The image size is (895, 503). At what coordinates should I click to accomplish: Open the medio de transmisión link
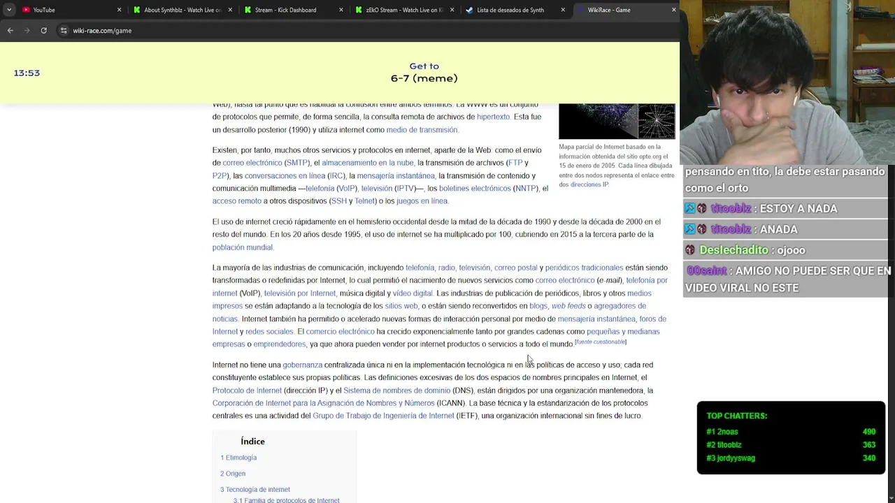(422, 130)
